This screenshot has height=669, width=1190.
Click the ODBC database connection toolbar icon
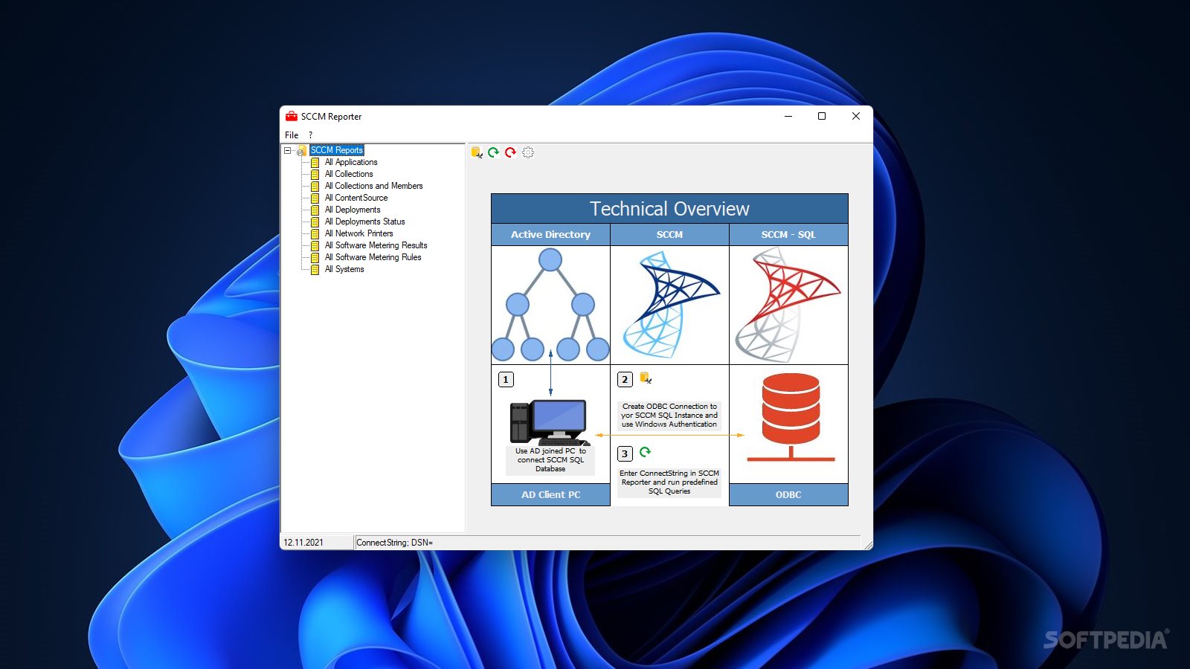477,152
